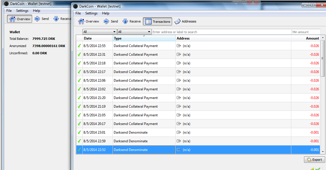Open the Settings menu in the background wallet window
This screenshot has height=170, width=326.
coord(22,11)
